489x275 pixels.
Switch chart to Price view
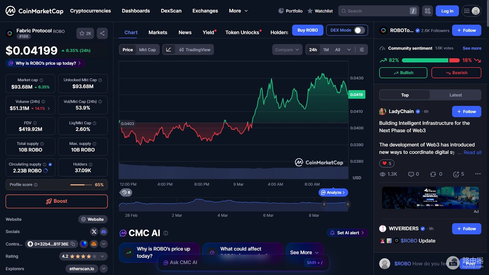pyautogui.click(x=128, y=50)
